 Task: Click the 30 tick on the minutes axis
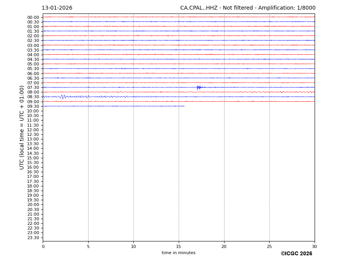click(x=314, y=247)
